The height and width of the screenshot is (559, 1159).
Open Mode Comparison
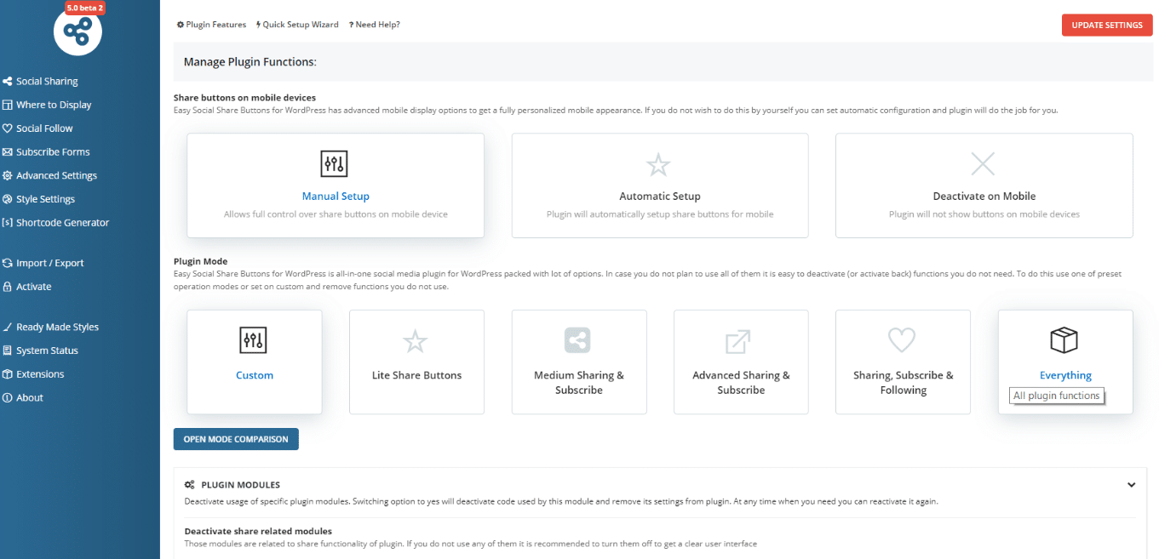tap(236, 439)
